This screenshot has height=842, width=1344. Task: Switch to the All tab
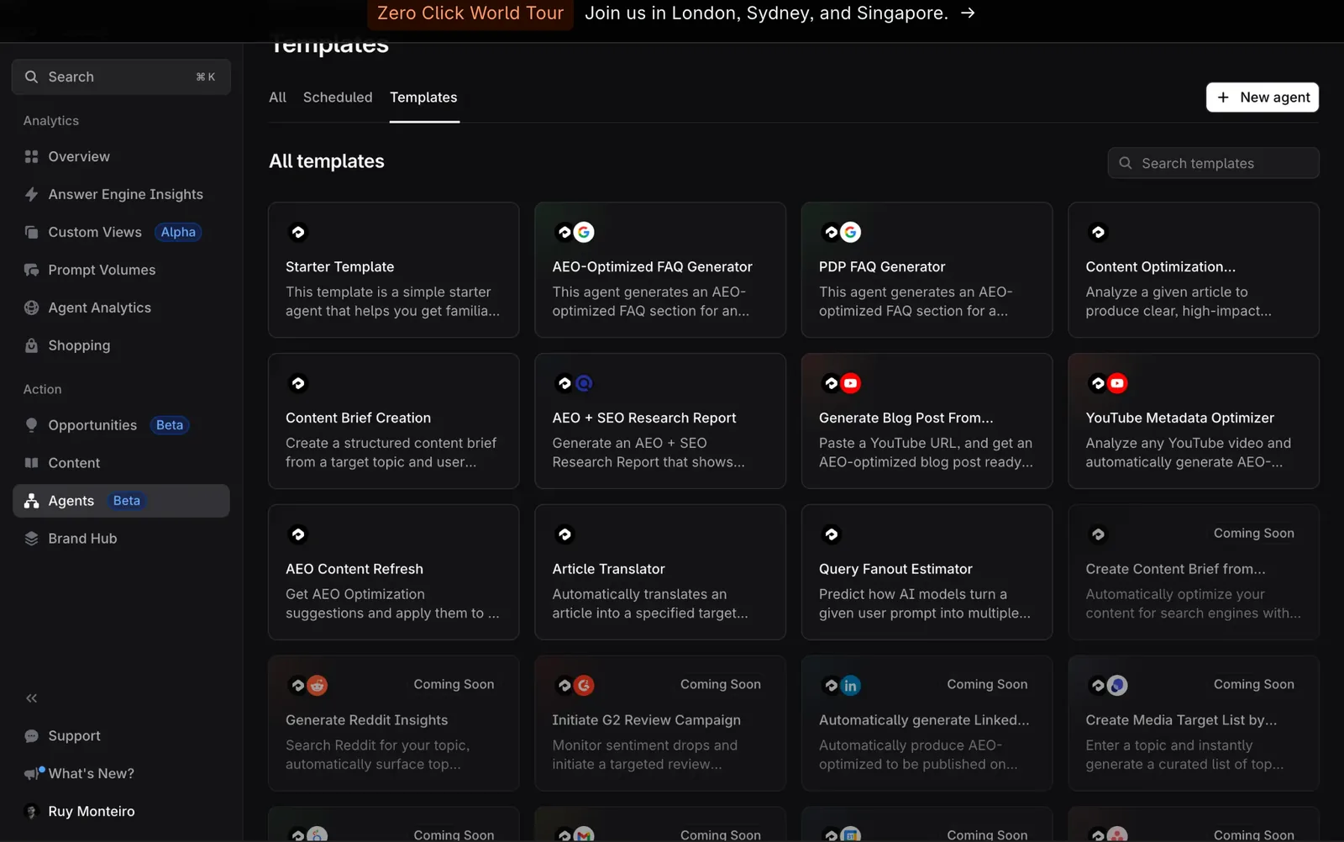pyautogui.click(x=277, y=97)
